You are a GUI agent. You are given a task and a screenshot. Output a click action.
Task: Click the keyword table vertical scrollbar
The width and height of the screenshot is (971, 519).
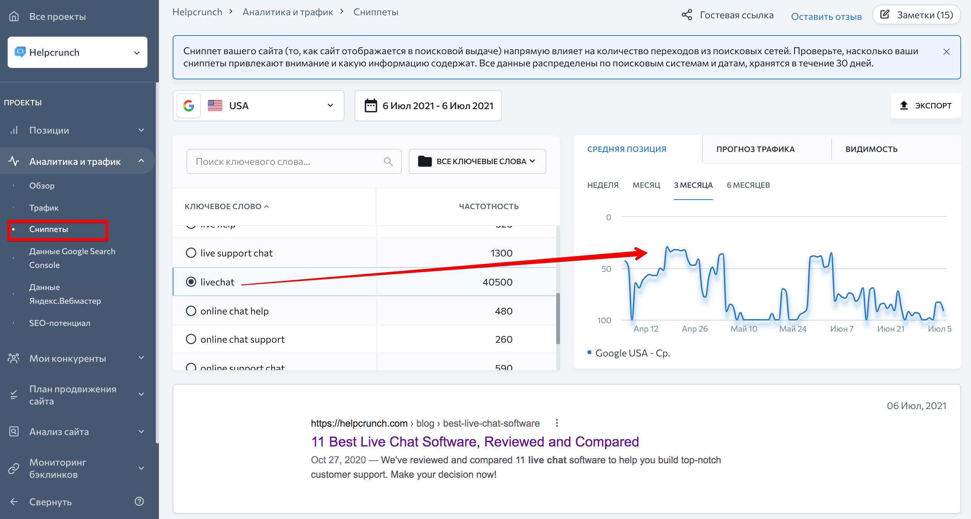pyautogui.click(x=558, y=319)
